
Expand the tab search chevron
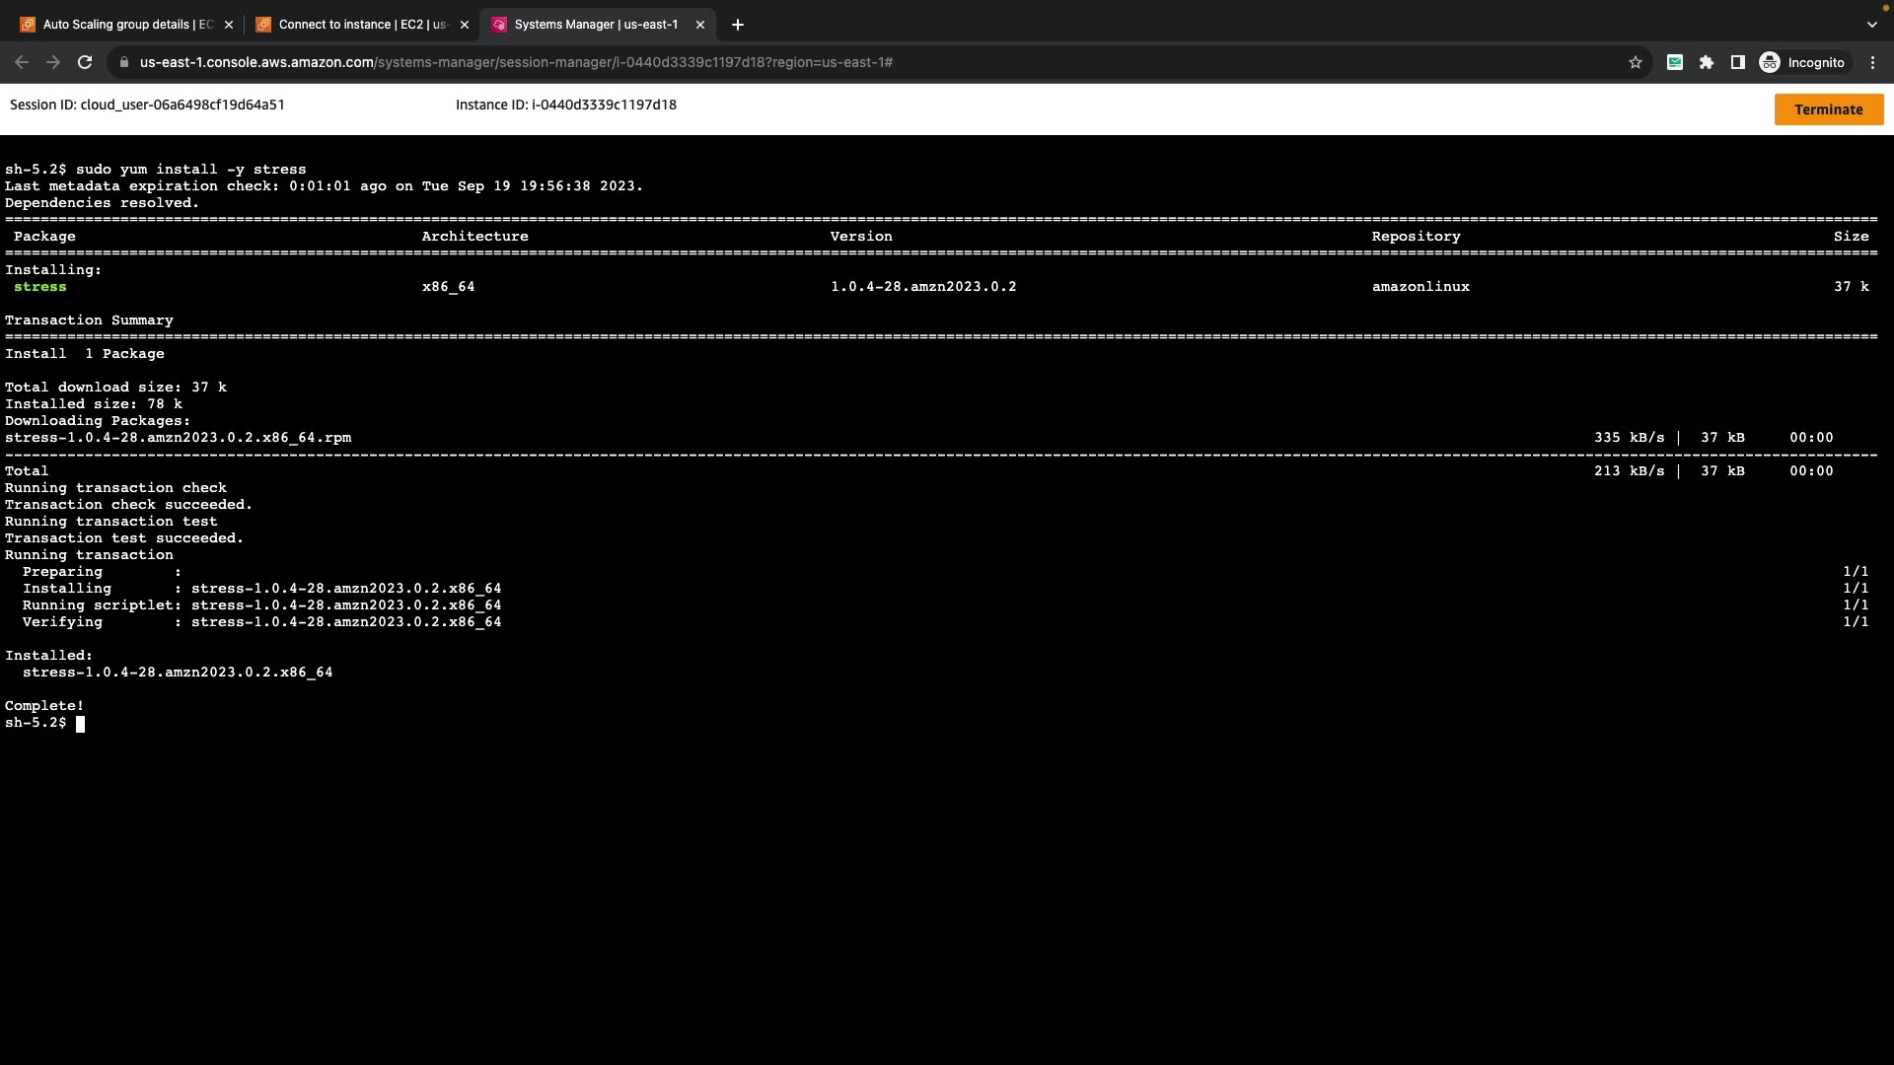1871,25
